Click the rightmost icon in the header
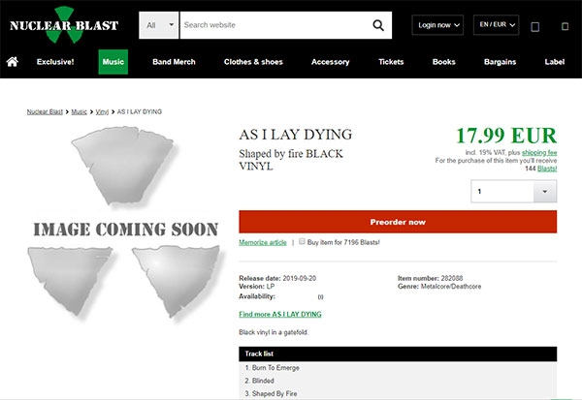The image size is (582, 400). [x=564, y=26]
